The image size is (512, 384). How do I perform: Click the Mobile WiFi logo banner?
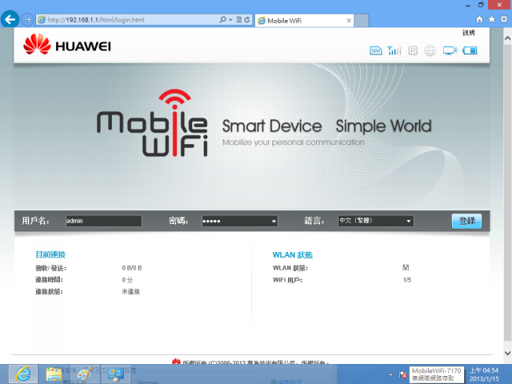pos(152,122)
